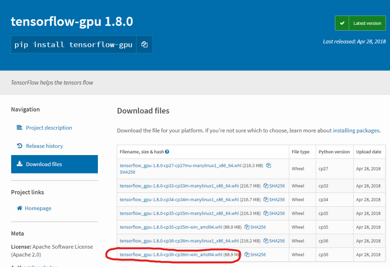Image resolution: width=390 pixels, height=267 pixels.
Task: Click SHA256 text for cp36 win_amd64 wheel
Action: [258, 254]
